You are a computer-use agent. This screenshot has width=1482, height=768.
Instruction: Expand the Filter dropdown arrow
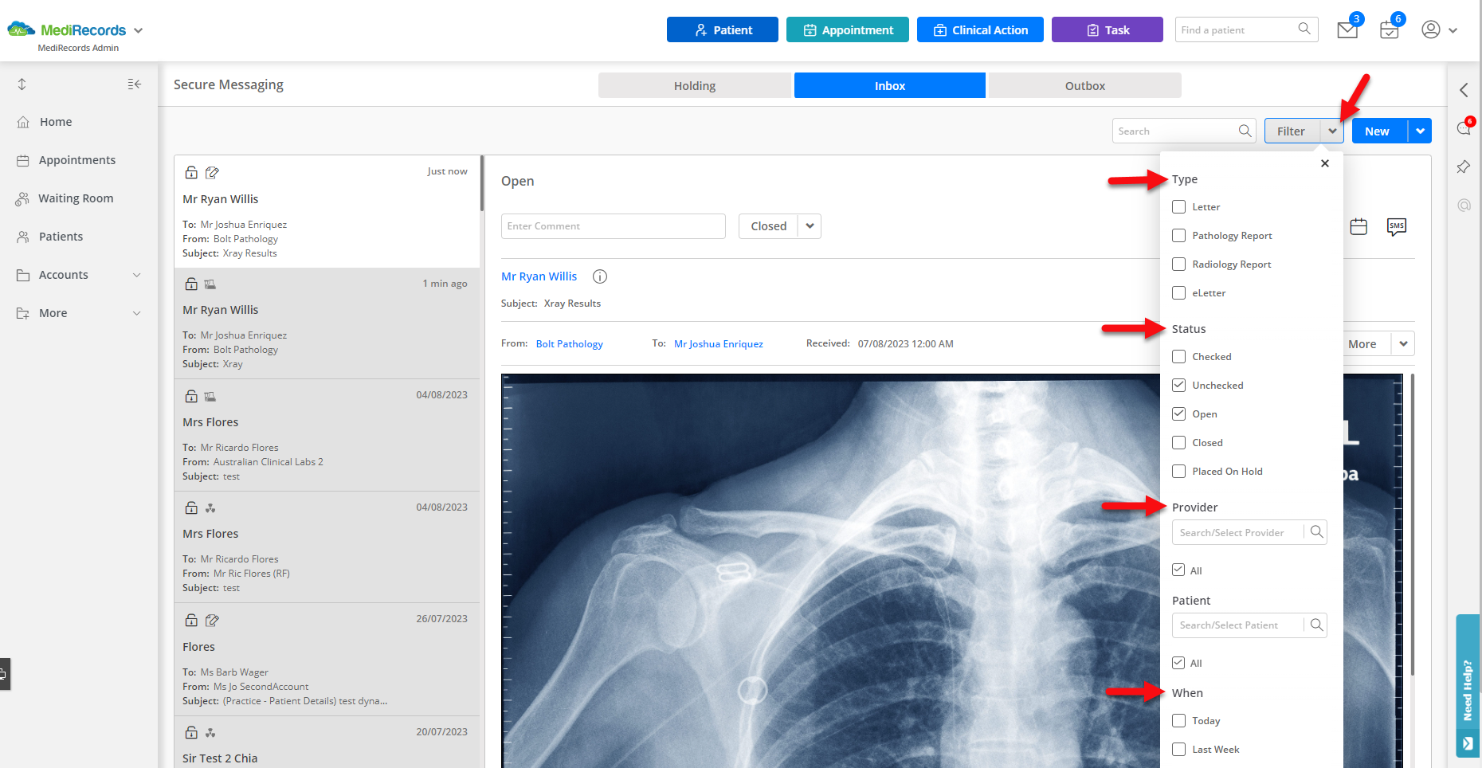(x=1332, y=131)
